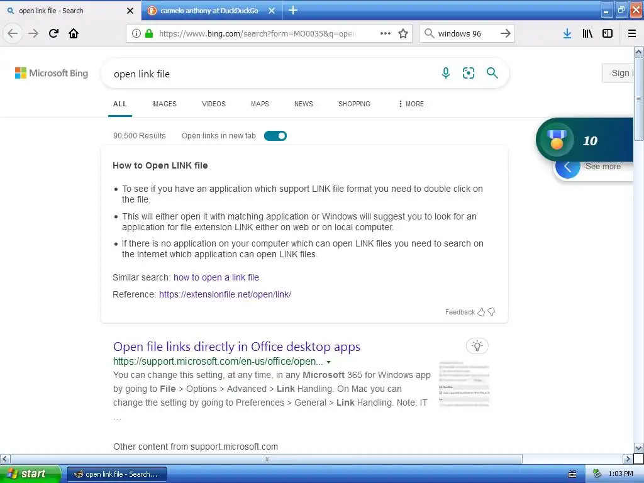Image resolution: width=644 pixels, height=483 pixels.
Task: Click the lightbulb icon beside Office result
Action: (477, 346)
